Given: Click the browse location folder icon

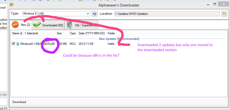Looking at the screenshot, I should click(224, 14).
